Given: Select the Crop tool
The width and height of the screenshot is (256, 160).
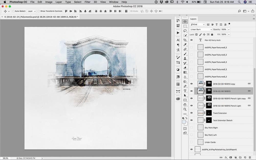Looking at the screenshot, I should pyautogui.click(x=185, y=40).
